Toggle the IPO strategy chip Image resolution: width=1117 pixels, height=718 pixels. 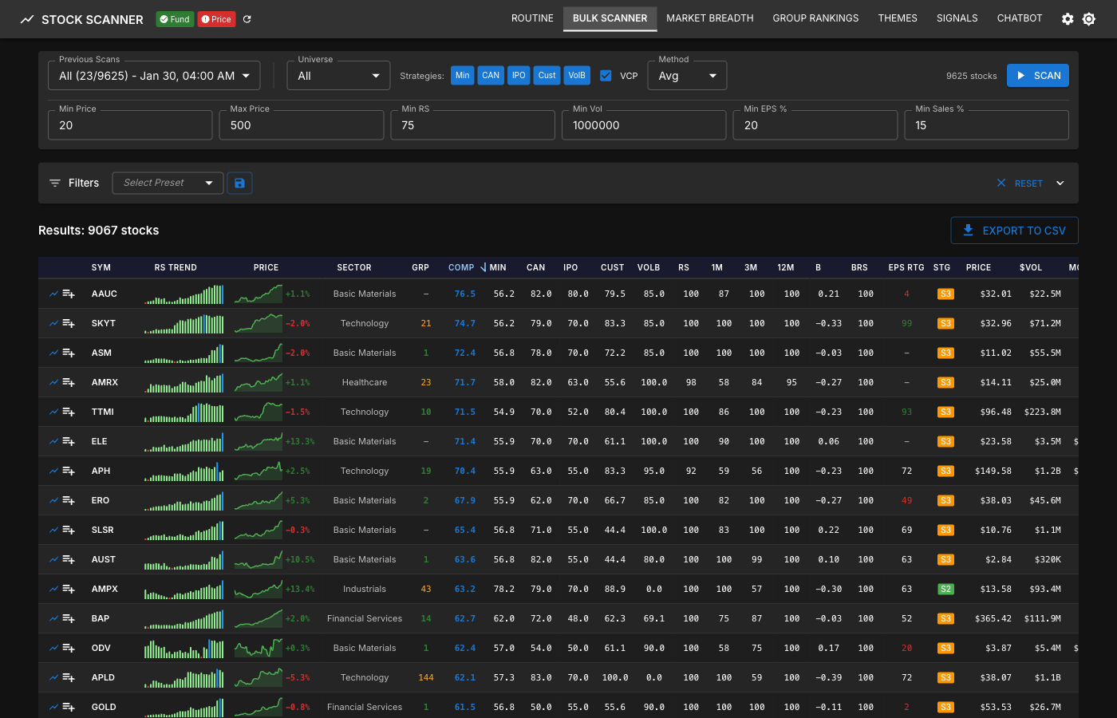[x=519, y=76]
